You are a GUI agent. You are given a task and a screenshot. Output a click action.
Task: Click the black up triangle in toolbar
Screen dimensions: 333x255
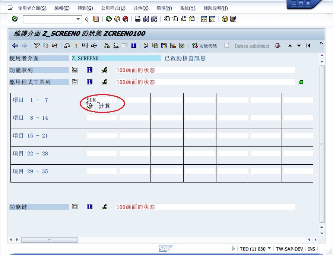290,46
